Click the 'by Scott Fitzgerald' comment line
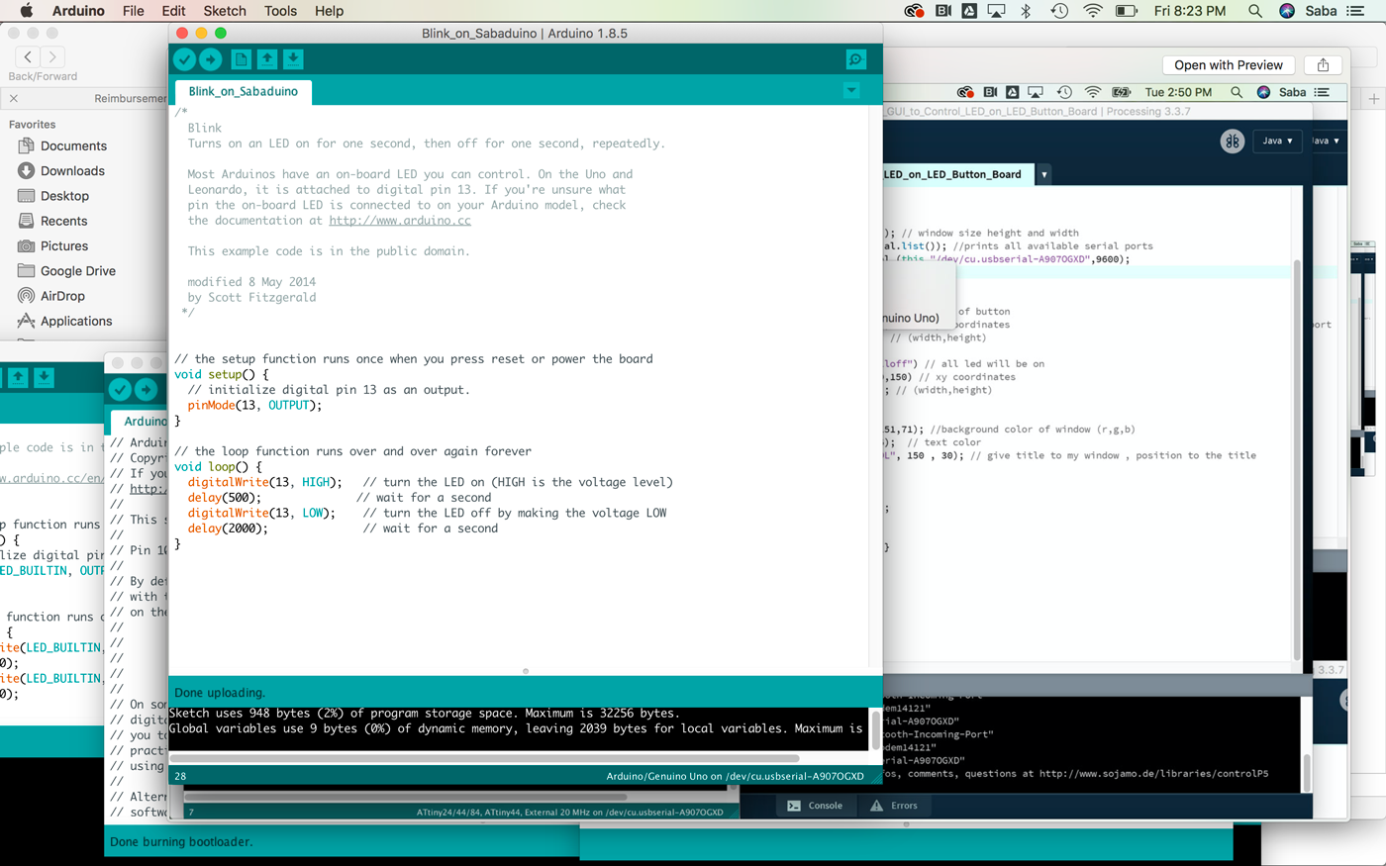 pos(251,297)
